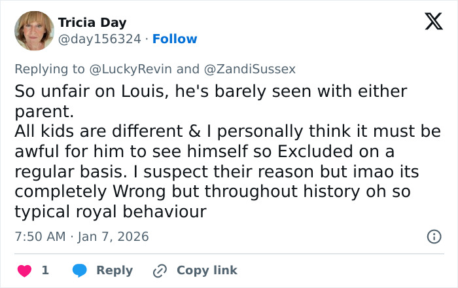
Task: Click the like count number 1
Action: [x=45, y=270]
